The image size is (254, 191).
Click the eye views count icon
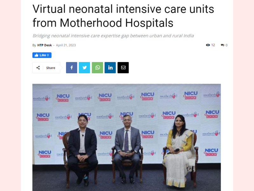208,45
